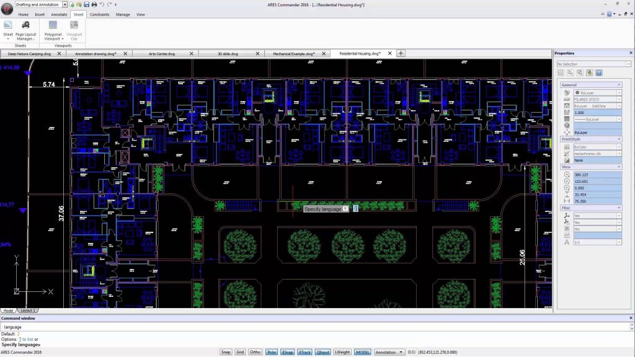Click the Redo arrow icon

109,4
